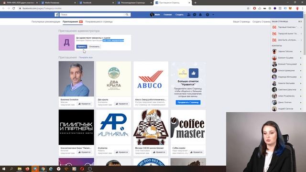Like the Два крыла page
The width and height of the screenshot is (306, 172).
point(121,104)
